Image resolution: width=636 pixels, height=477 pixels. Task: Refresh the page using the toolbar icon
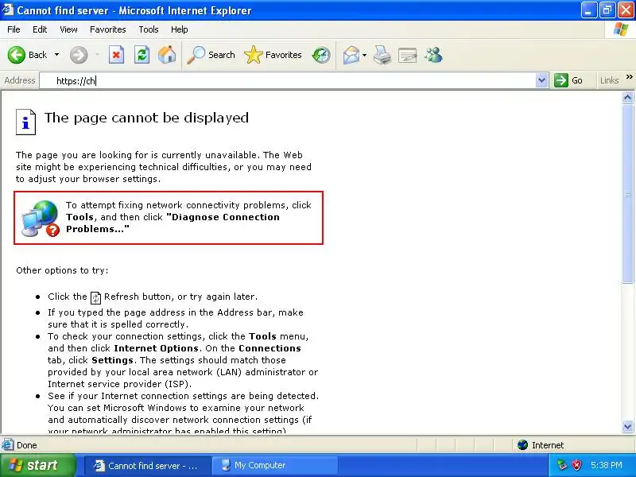click(142, 55)
